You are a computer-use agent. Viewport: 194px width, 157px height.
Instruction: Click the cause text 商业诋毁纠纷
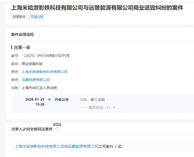click(x=32, y=64)
